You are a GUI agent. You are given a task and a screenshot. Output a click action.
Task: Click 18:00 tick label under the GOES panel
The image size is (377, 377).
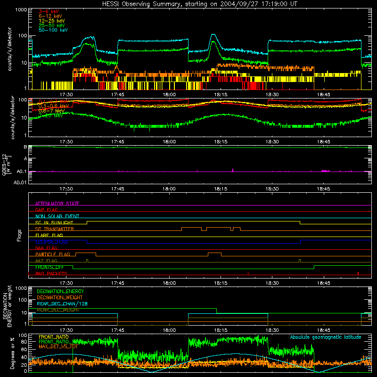pos(169,189)
